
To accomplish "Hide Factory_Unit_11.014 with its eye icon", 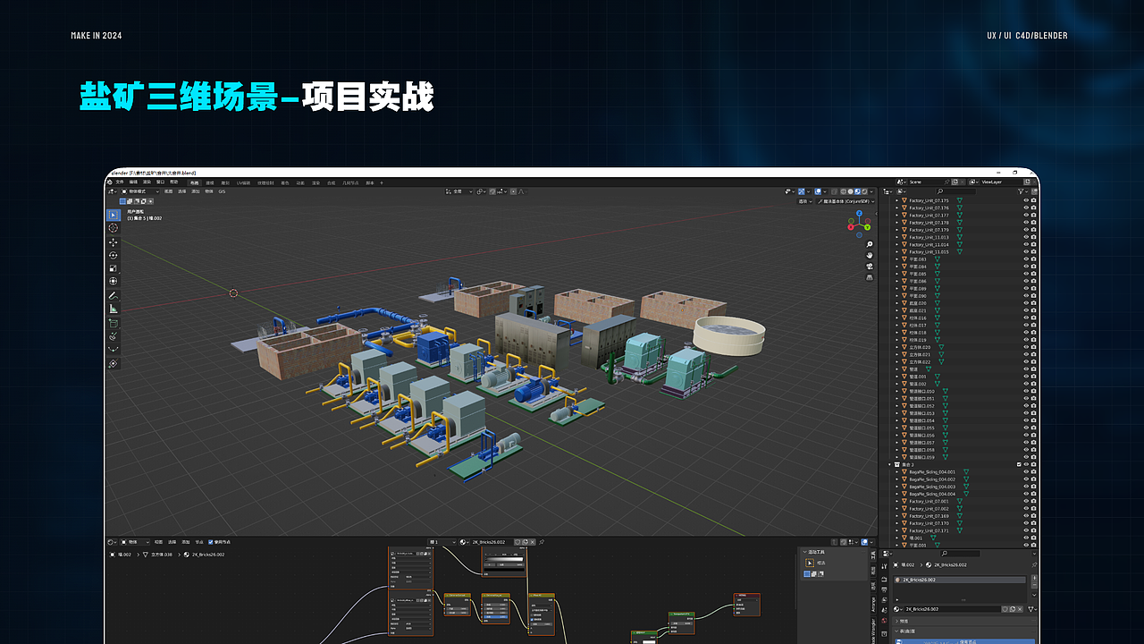I will [1026, 244].
